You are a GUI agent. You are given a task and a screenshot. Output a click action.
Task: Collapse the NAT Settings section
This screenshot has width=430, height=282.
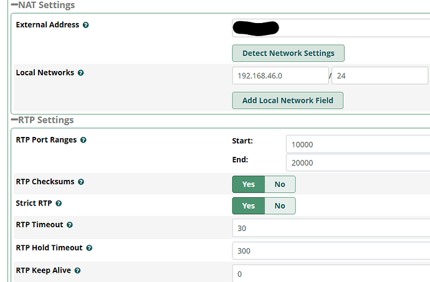pyautogui.click(x=14, y=6)
